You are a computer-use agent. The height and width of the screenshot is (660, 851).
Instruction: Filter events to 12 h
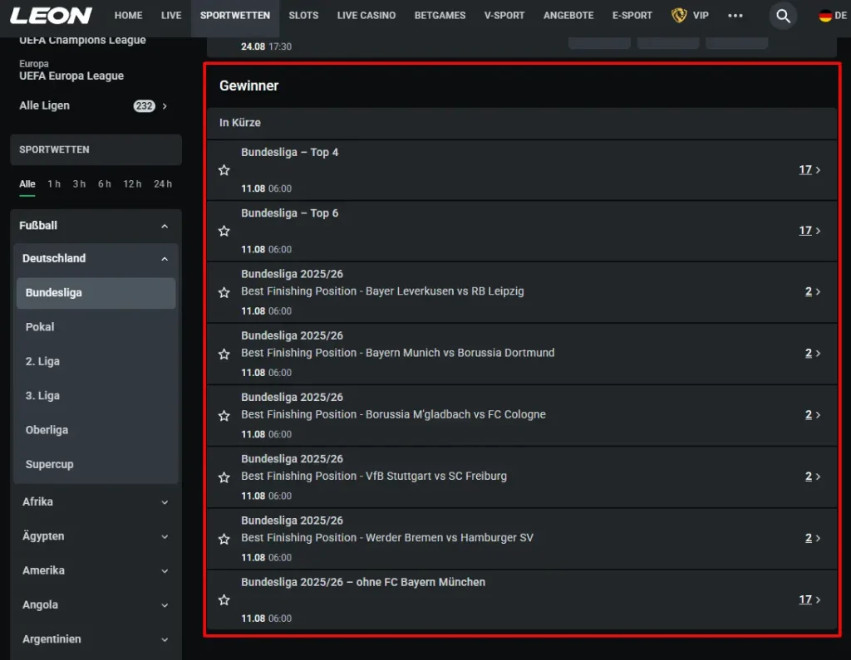coord(132,184)
